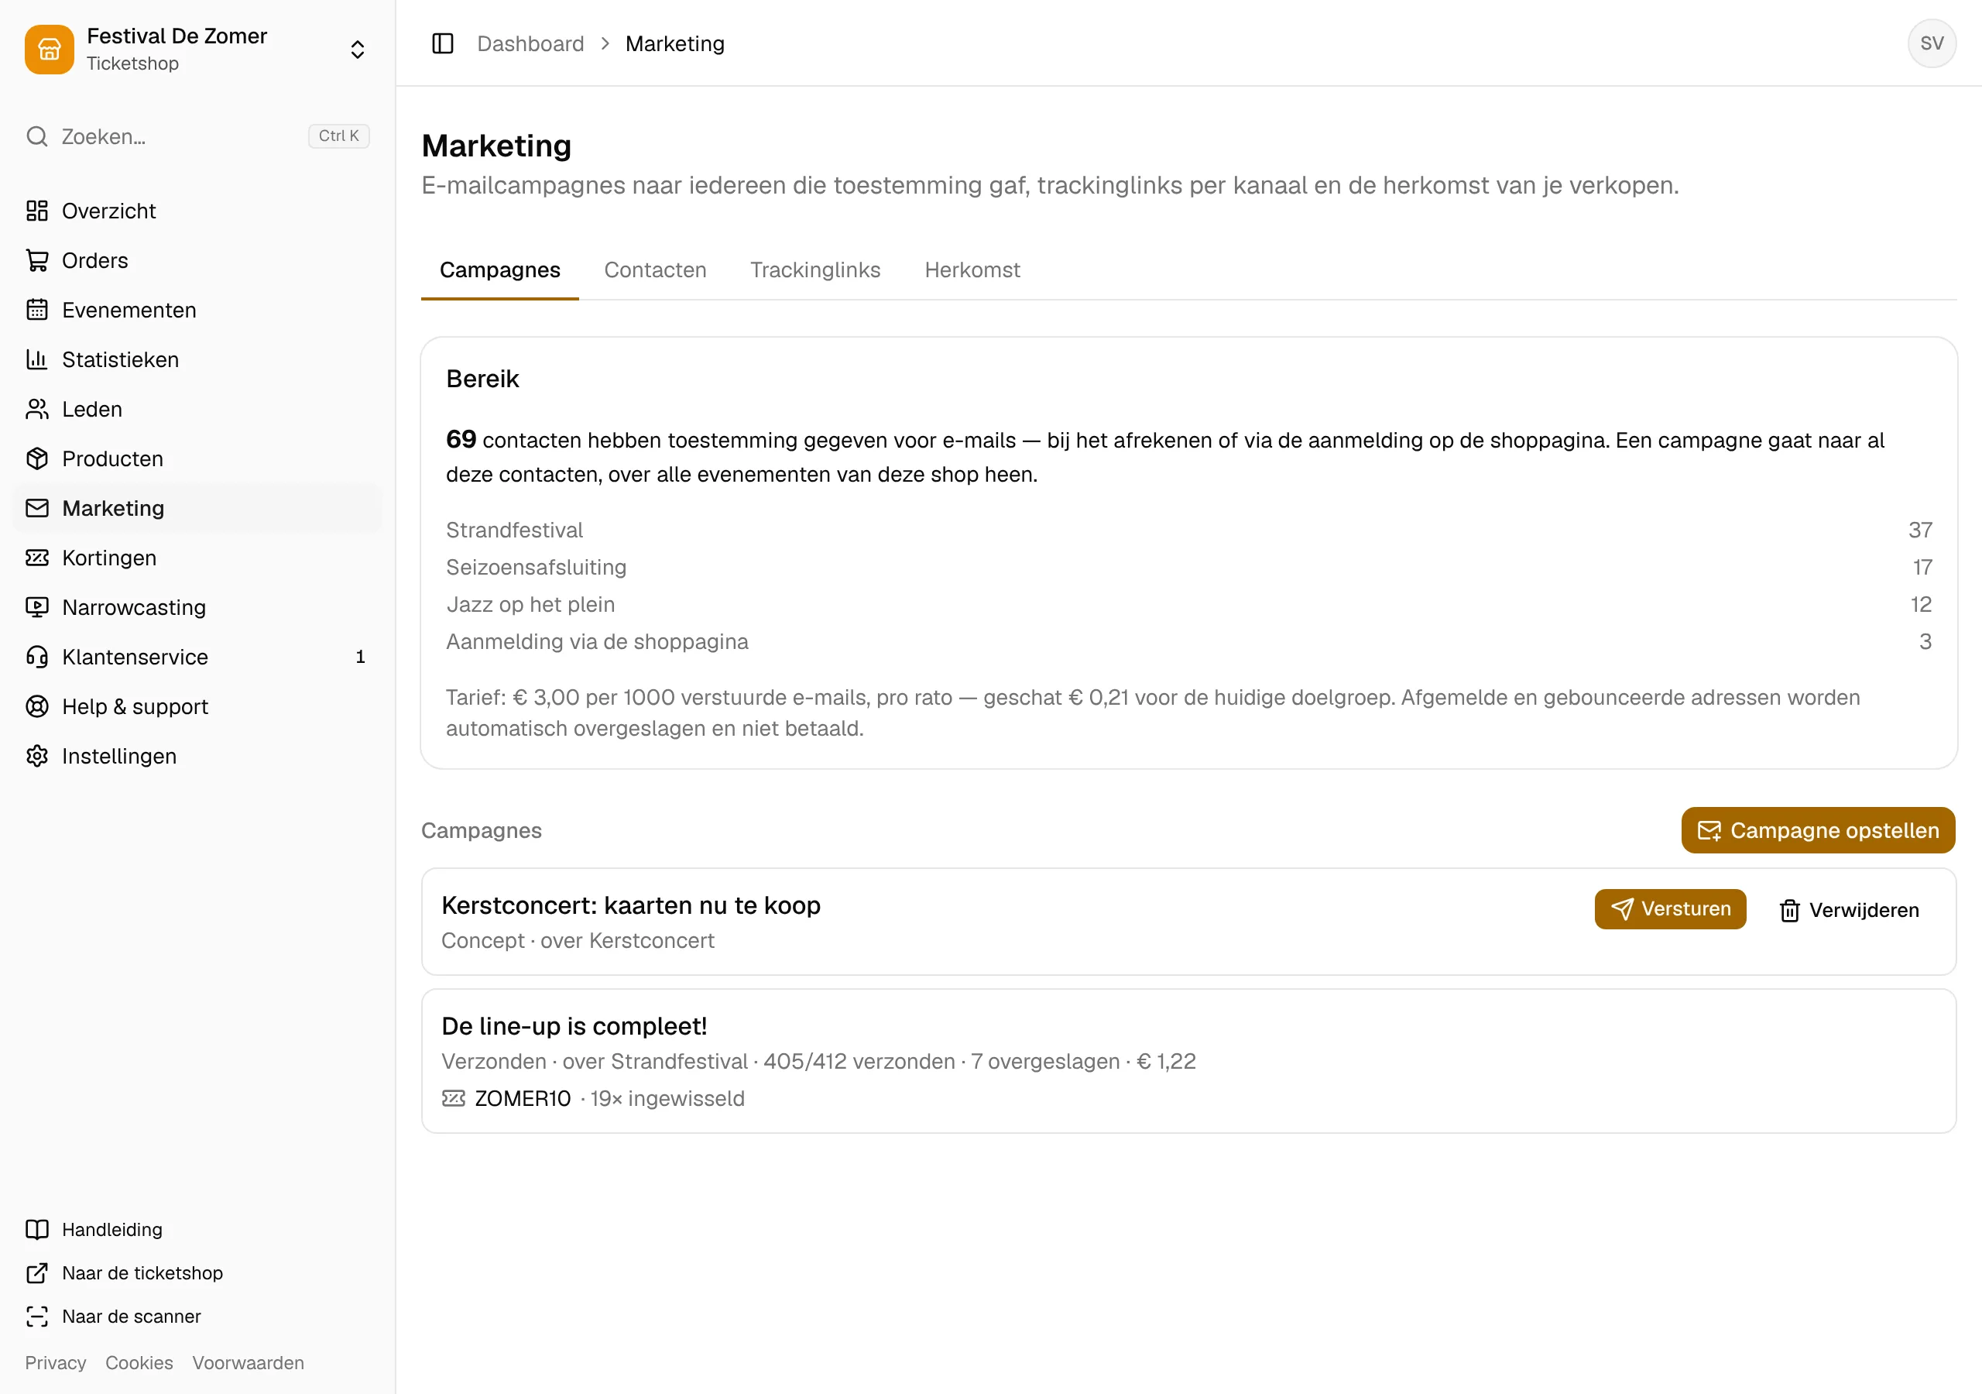Click the Strandfestival row in Bereik
Image resolution: width=1982 pixels, height=1394 pixels.
click(1188, 530)
